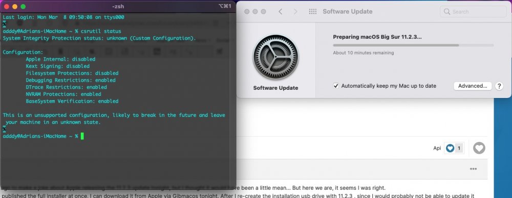Close the Terminal window

[x=6, y=7]
